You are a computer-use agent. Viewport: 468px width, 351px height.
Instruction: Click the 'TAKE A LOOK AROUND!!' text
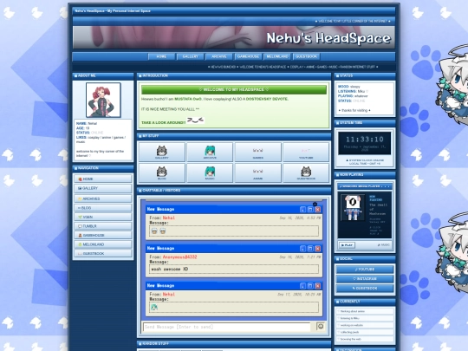[x=163, y=123]
